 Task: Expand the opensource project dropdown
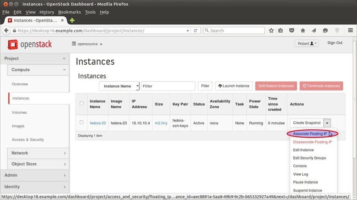[87, 44]
